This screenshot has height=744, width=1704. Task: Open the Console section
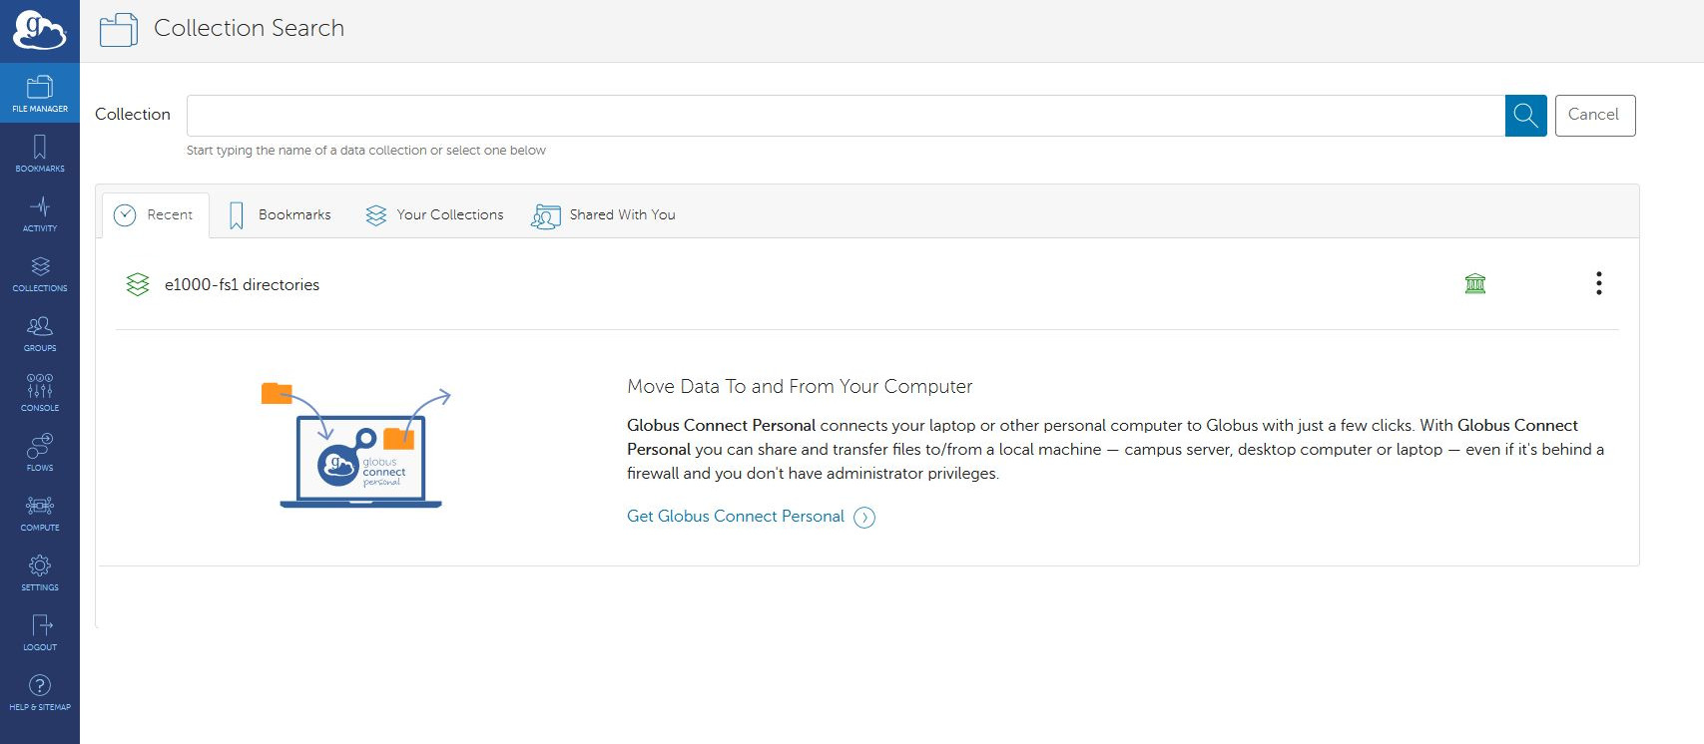click(40, 393)
